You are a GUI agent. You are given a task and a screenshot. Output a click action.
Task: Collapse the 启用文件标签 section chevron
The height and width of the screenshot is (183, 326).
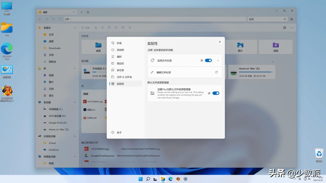tap(218, 60)
